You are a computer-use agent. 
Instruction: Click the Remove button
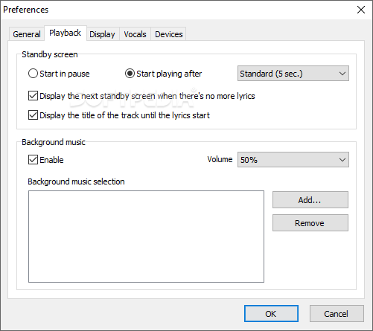pos(310,223)
